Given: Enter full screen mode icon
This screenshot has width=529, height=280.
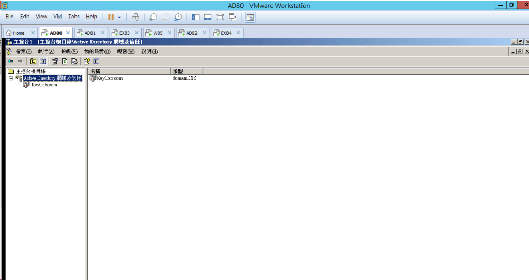Looking at the screenshot, I should [x=220, y=17].
